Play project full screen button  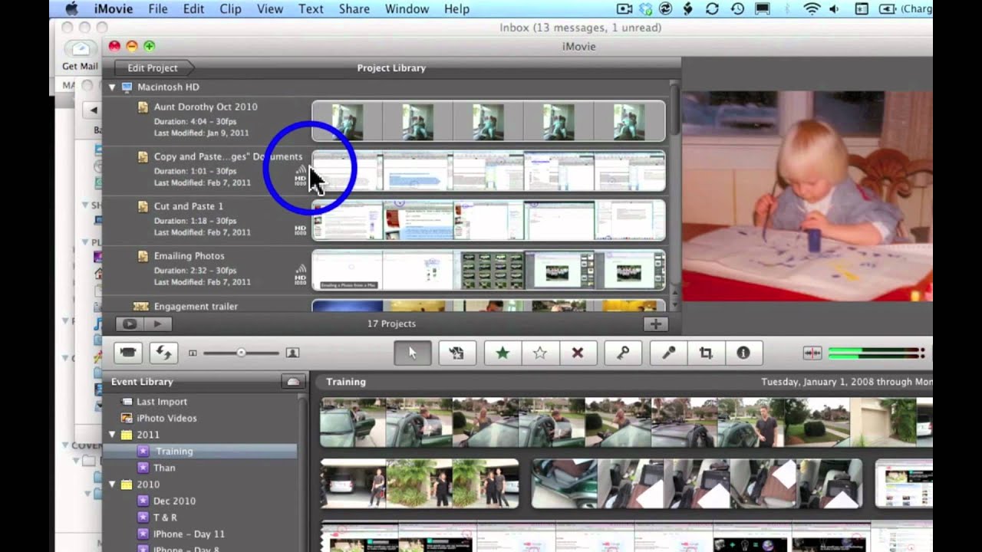(130, 324)
